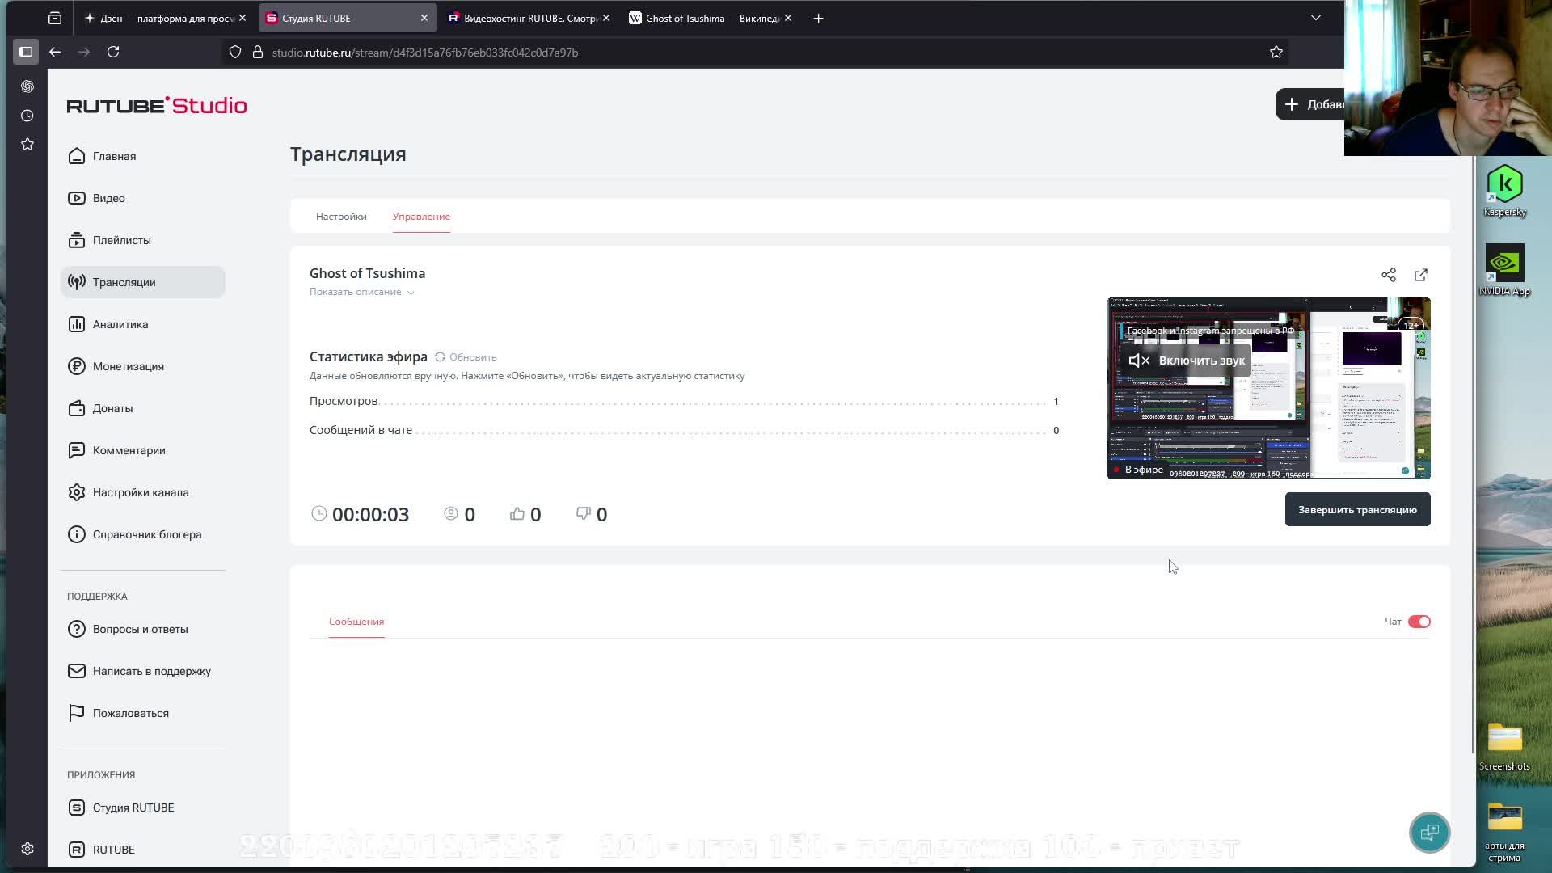Open Аналитика from the sidebar

120,324
